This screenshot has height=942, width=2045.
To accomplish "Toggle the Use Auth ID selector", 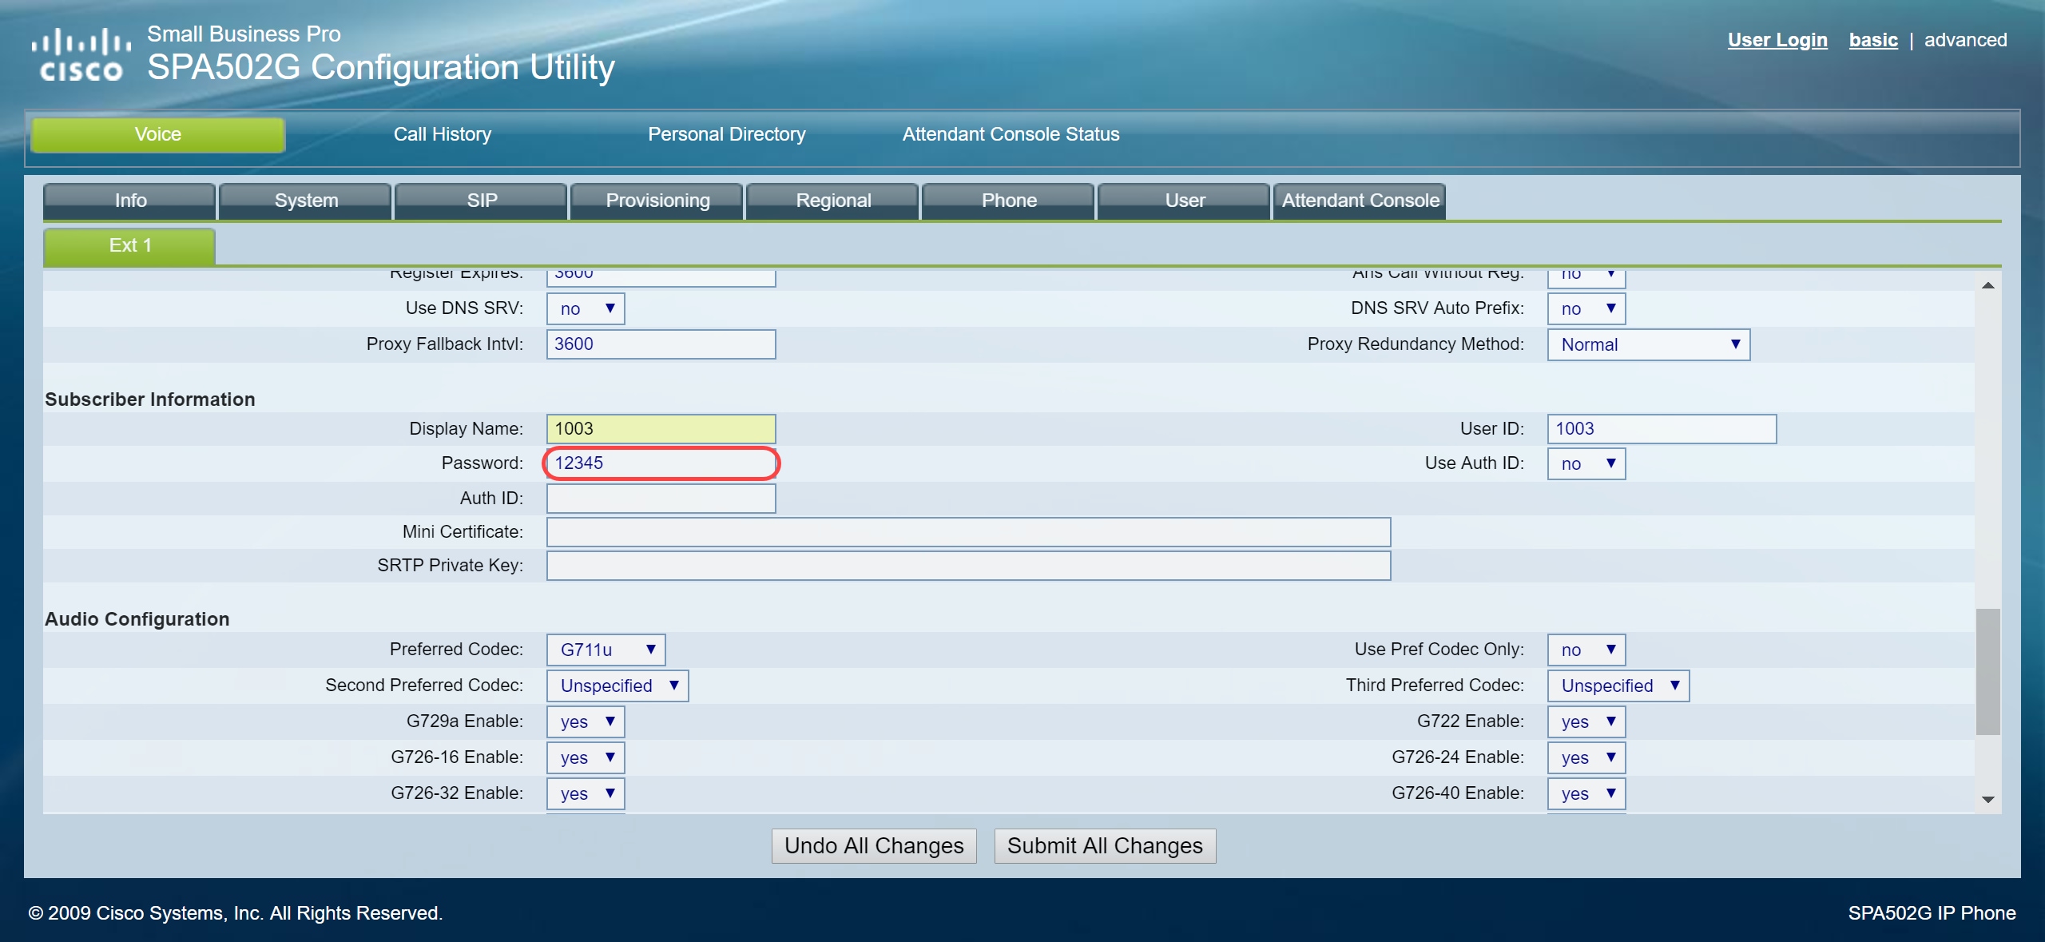I will (x=1586, y=463).
